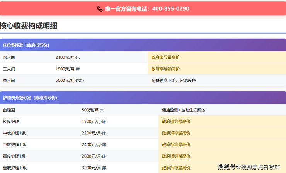
Task: Click the 单人间 row label
Action: click(9, 80)
